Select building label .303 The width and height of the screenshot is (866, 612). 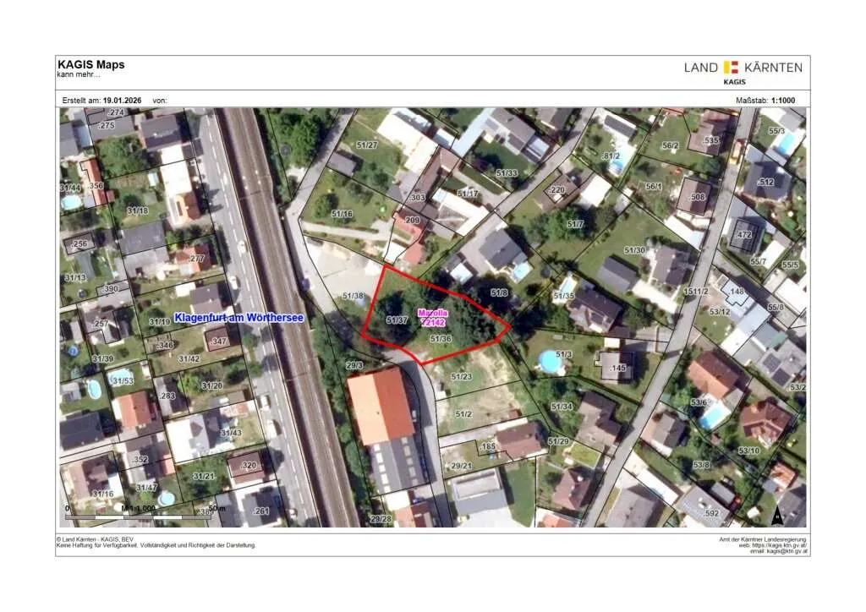418,198
